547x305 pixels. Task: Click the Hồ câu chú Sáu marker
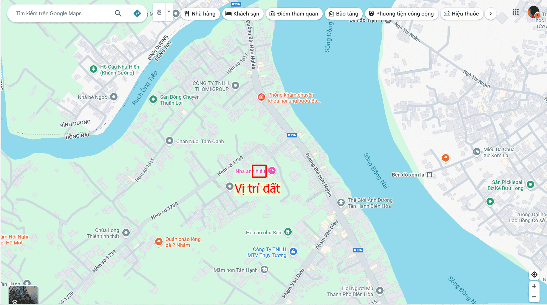(x=288, y=232)
